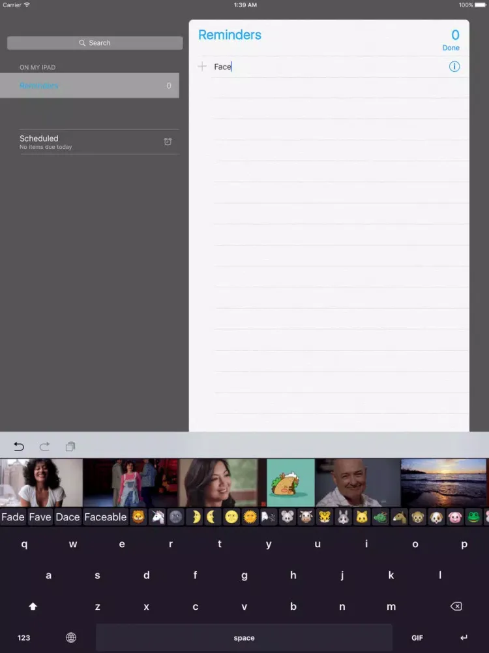
Task: Tap the p key
Action: [x=464, y=544]
